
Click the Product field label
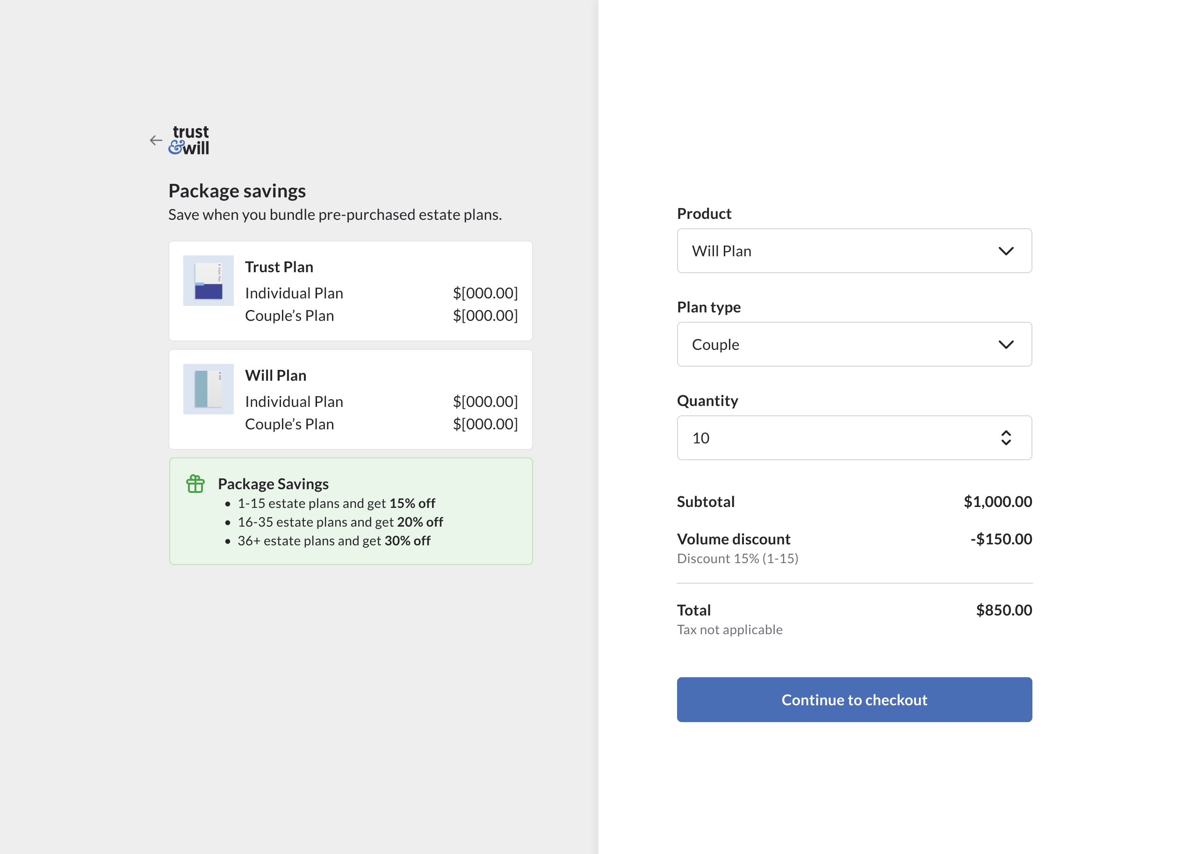[704, 213]
